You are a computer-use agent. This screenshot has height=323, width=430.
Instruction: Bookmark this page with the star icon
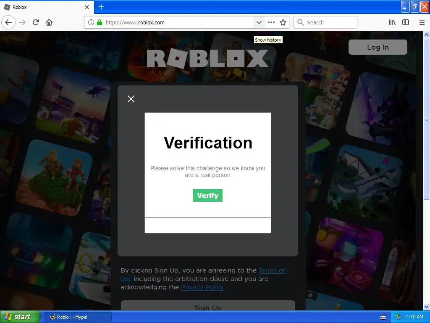(x=283, y=23)
